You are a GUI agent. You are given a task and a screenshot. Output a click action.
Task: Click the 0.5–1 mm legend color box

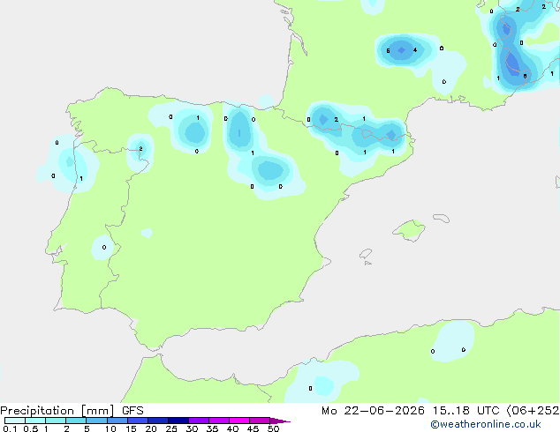pyautogui.click(x=35, y=421)
